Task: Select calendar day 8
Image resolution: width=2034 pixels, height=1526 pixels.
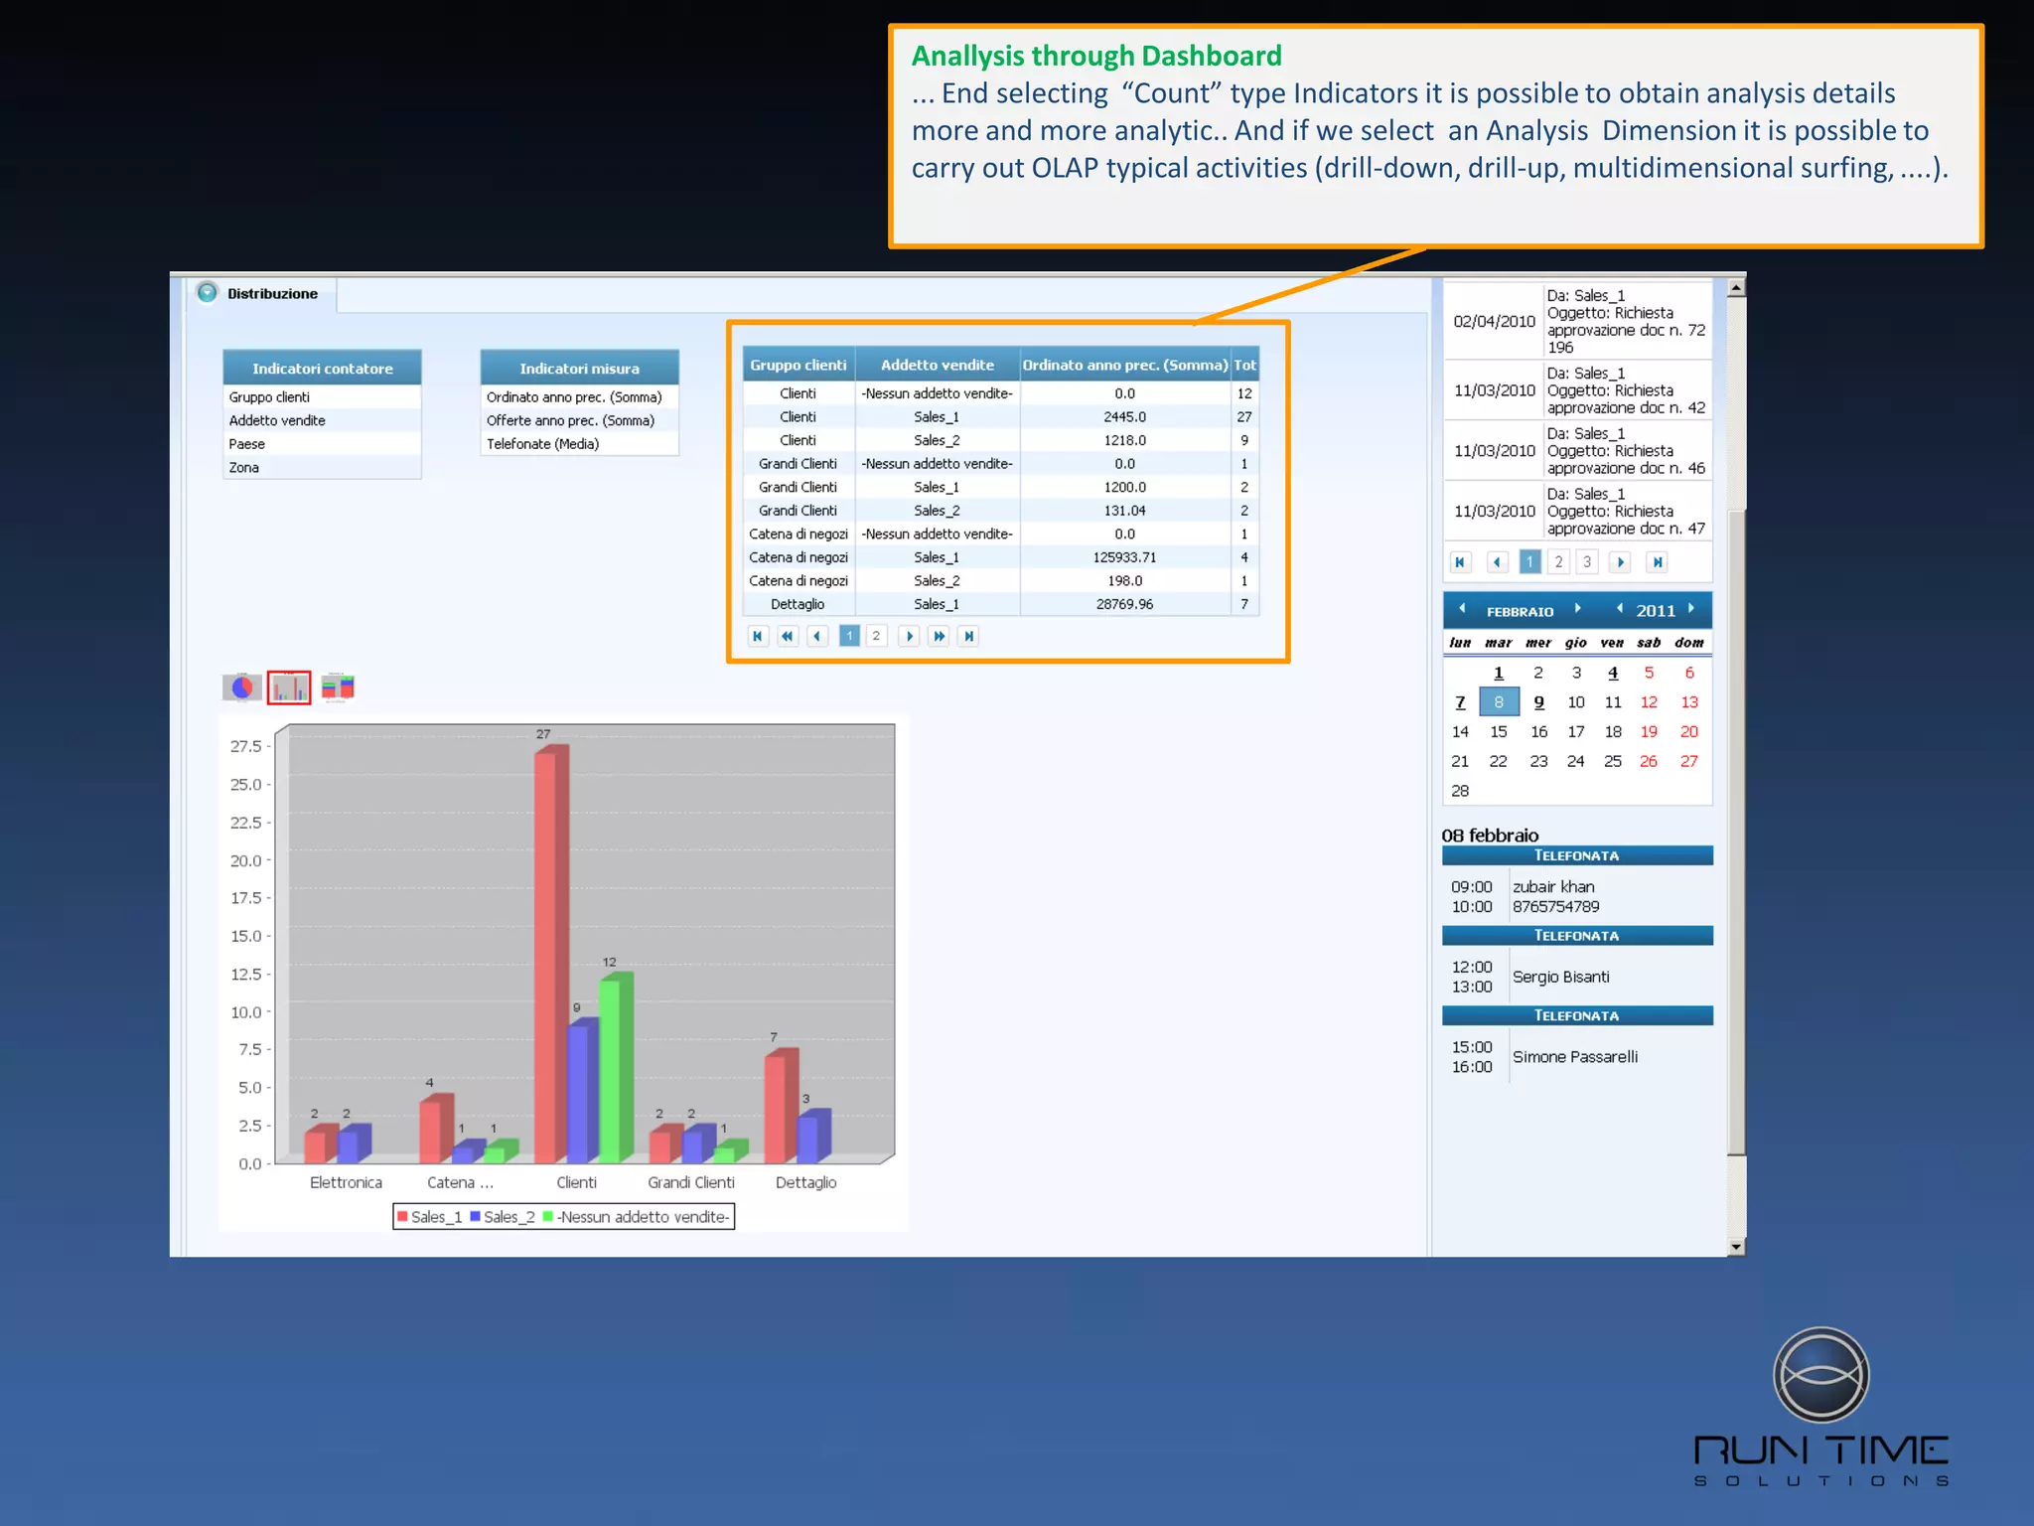Action: 1499,702
